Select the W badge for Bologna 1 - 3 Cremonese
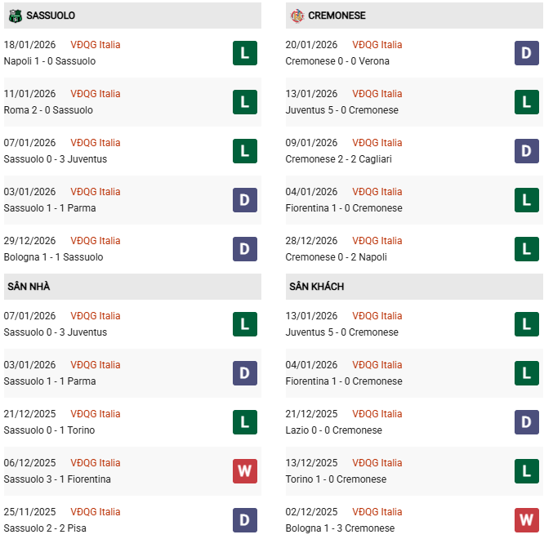The height and width of the screenshot is (539, 544). 526,520
